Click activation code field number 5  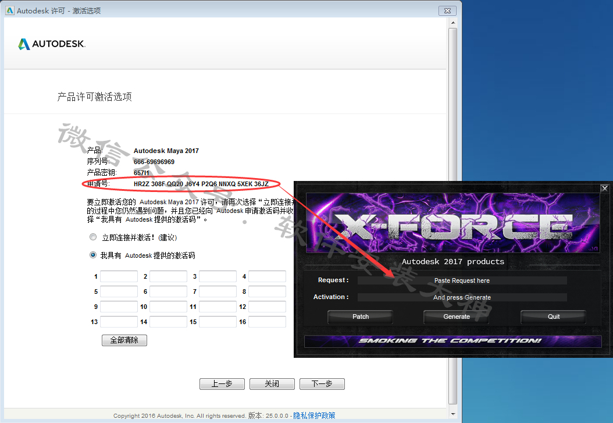click(119, 292)
